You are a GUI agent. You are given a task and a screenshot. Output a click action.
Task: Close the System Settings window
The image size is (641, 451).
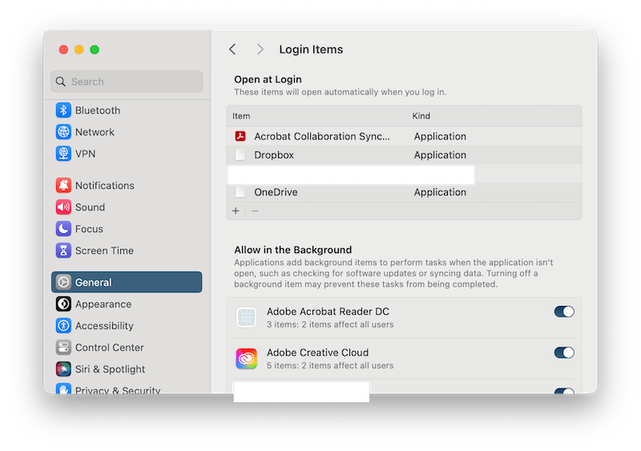click(63, 50)
